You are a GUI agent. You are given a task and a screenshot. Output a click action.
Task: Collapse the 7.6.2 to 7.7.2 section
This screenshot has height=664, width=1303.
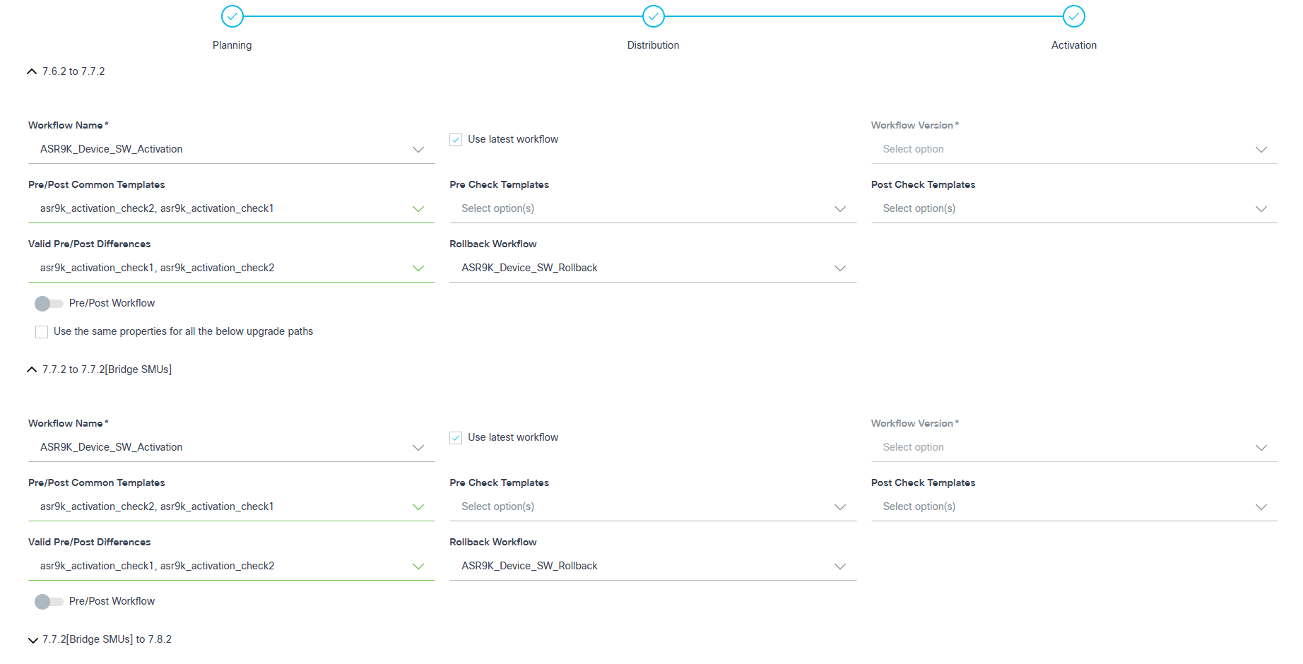(x=32, y=71)
